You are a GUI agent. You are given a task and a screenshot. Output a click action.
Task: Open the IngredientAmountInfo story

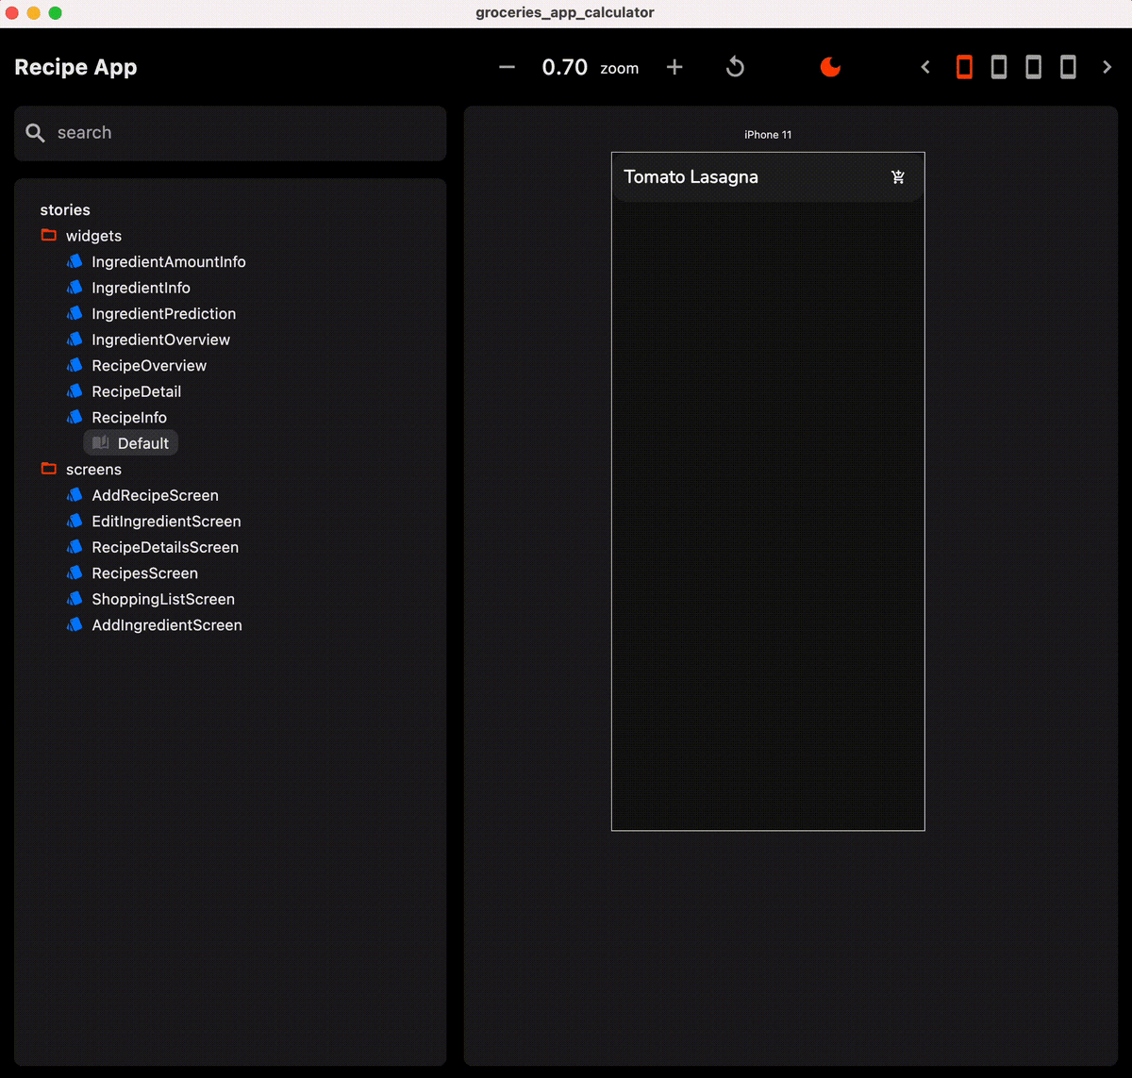(168, 262)
